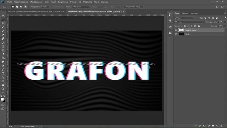Open the layer filter type dropdown

click(184, 18)
